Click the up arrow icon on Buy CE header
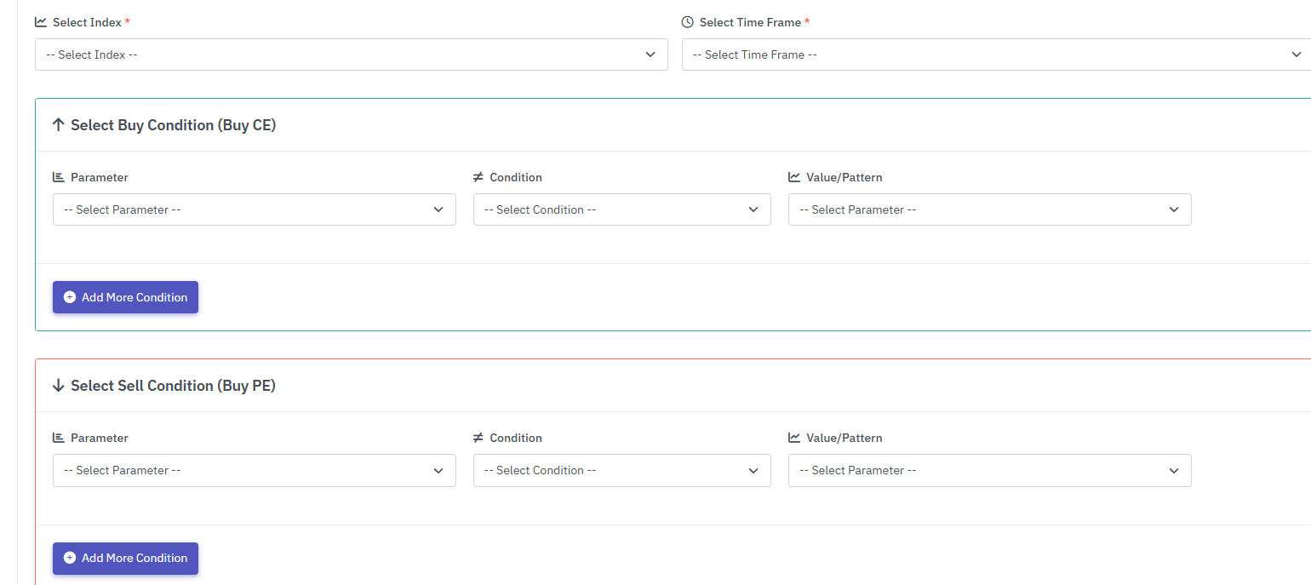Screen dimensions: 1311x585 [x=58, y=124]
